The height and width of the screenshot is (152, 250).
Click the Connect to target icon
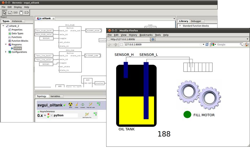tap(83, 105)
